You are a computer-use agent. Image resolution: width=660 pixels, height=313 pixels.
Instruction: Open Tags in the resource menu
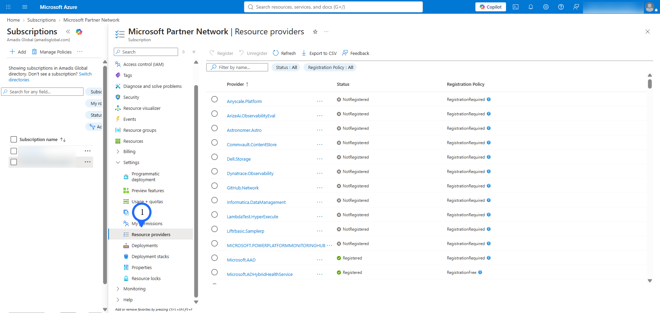[x=128, y=75]
